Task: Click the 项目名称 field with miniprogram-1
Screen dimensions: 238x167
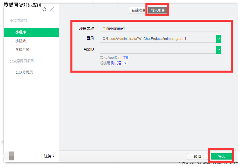Action: (x=160, y=28)
